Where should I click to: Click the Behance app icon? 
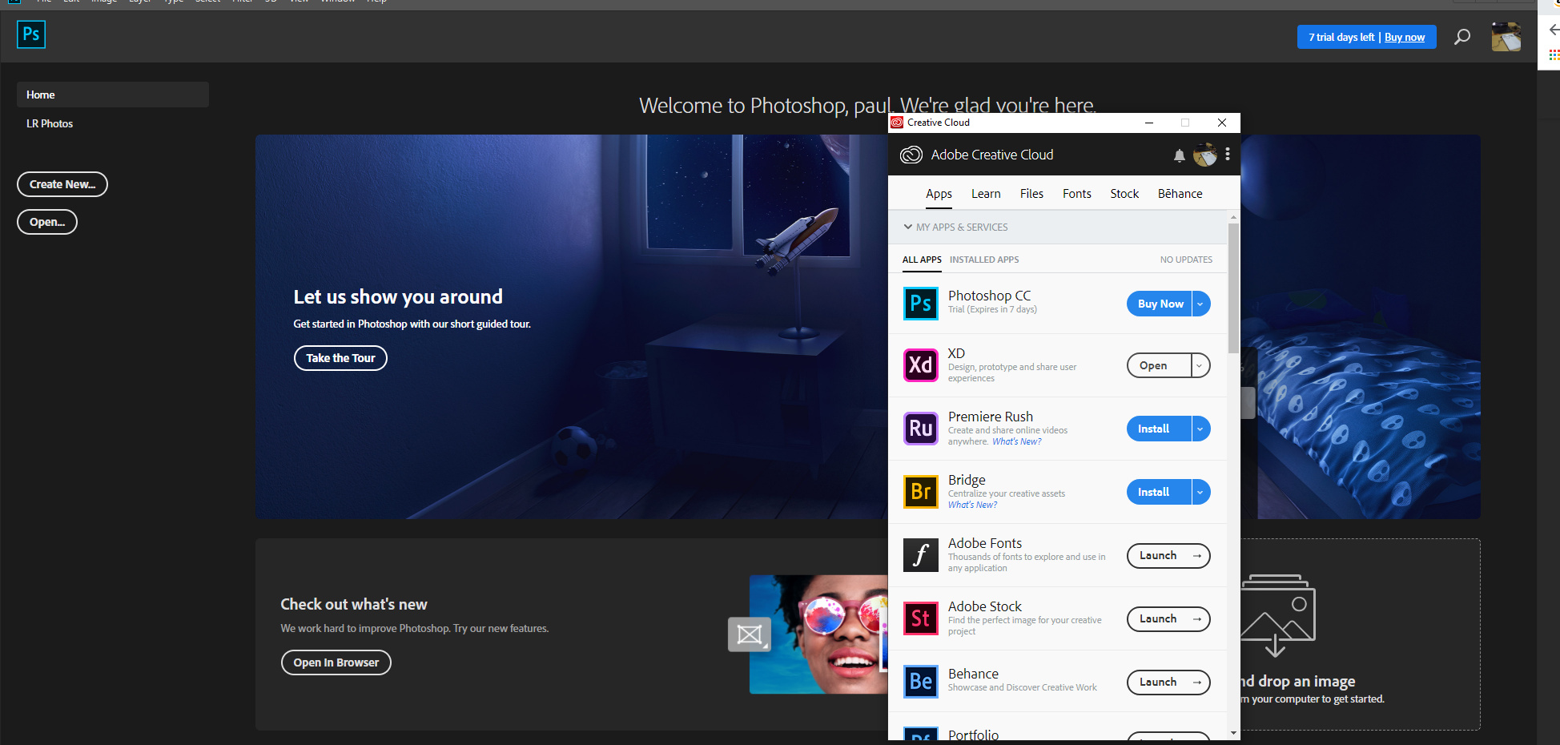click(x=920, y=682)
